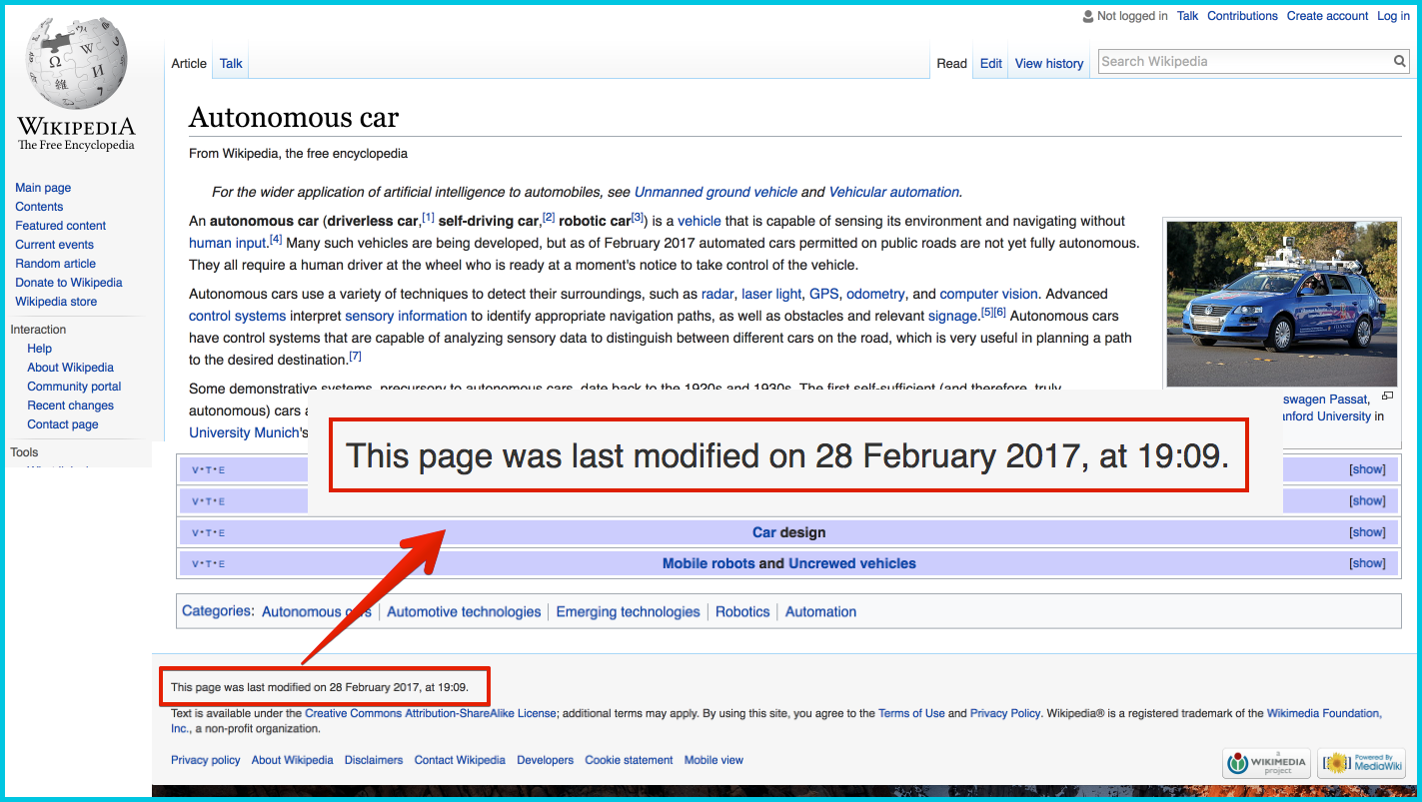The width and height of the screenshot is (1422, 802).
Task: Click the Wikimedia project badge
Action: tap(1268, 763)
